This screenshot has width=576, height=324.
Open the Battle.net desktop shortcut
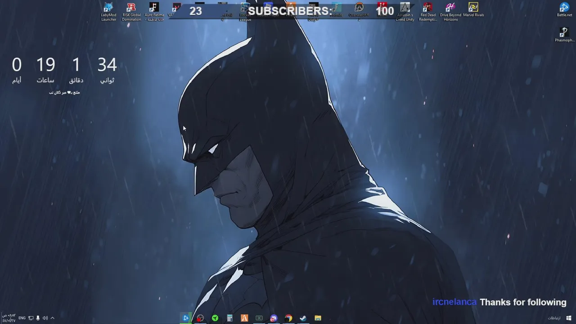(564, 10)
